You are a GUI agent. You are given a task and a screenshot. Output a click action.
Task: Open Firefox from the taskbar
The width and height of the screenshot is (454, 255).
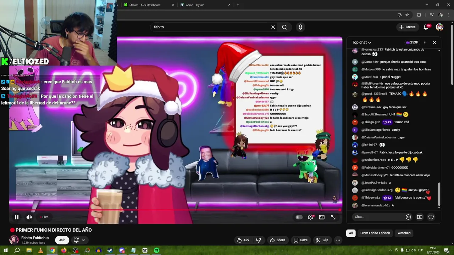click(64, 250)
